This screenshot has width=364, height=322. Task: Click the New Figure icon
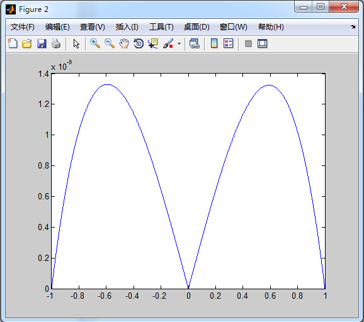[x=13, y=43]
